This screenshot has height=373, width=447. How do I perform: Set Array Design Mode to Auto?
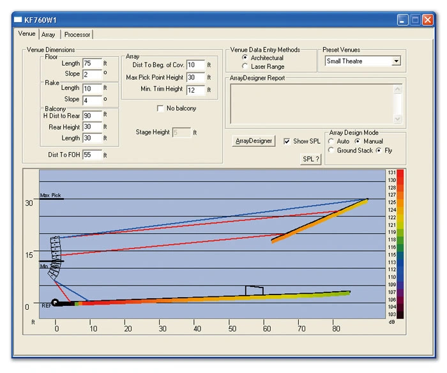pos(331,141)
